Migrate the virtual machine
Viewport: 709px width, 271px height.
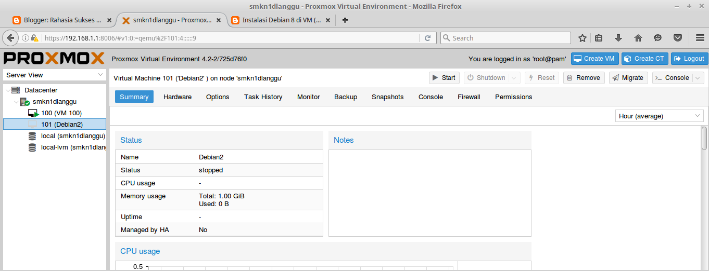[628, 78]
